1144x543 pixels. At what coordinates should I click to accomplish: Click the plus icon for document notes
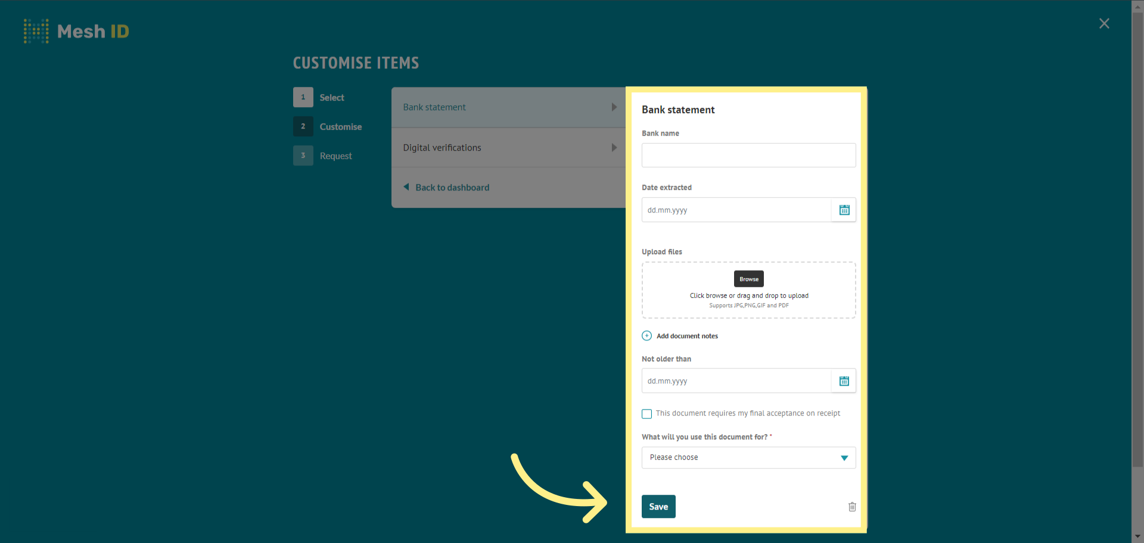tap(646, 336)
